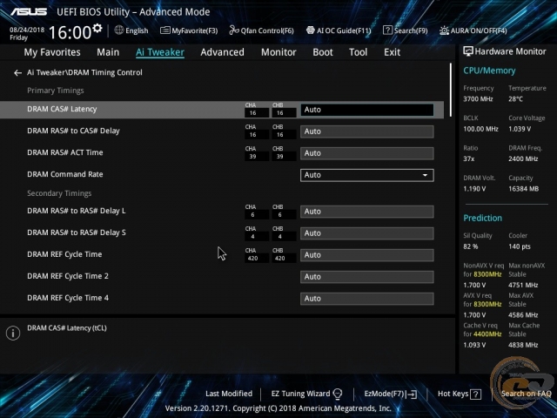
Task: Select DRAM RAS# ACT Time label
Action: click(65, 152)
